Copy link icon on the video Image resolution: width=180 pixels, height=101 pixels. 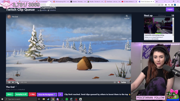[127, 17]
